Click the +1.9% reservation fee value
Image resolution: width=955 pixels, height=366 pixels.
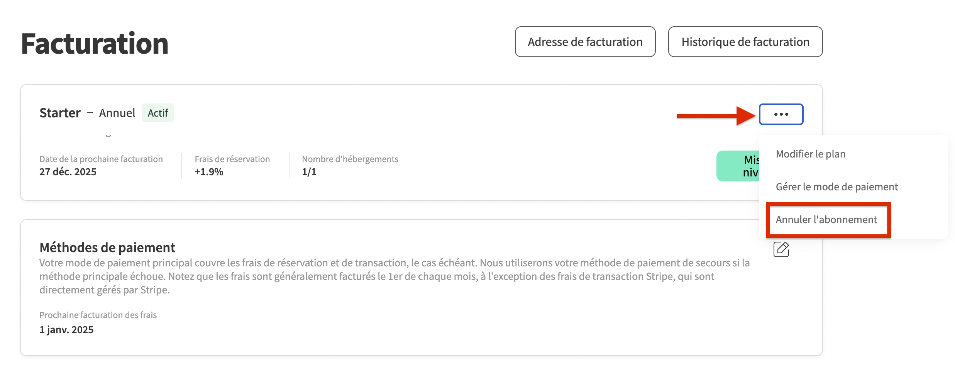(x=209, y=172)
